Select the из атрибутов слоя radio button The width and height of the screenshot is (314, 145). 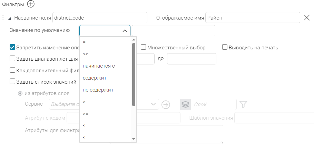click(x=20, y=93)
